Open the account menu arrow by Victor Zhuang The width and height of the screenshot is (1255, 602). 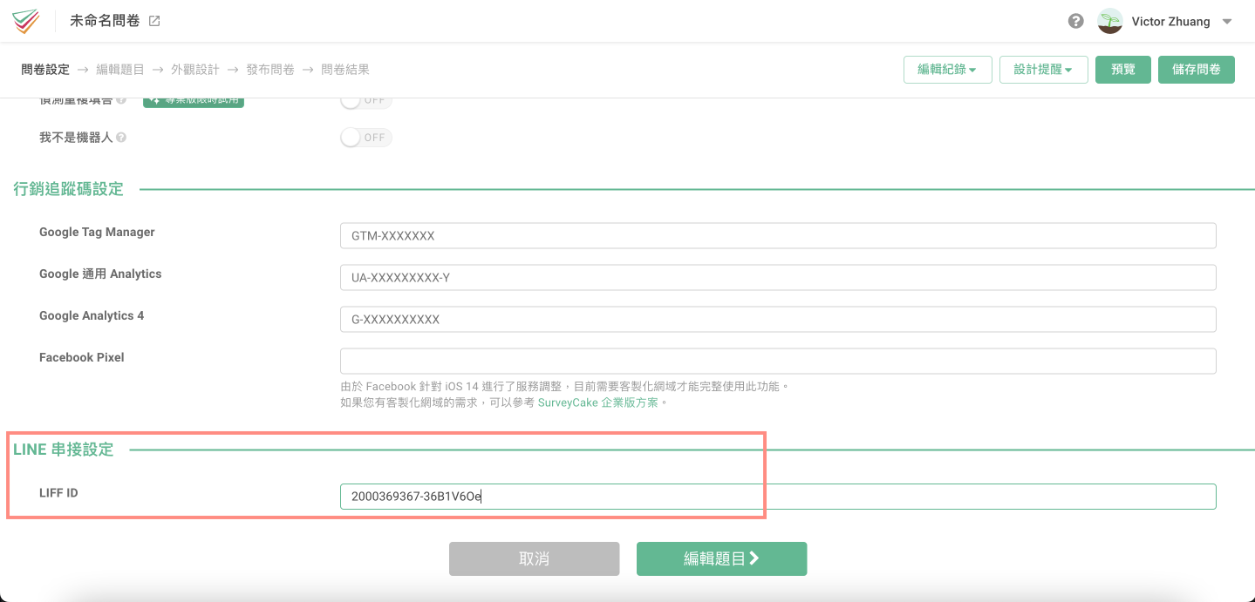point(1227,22)
